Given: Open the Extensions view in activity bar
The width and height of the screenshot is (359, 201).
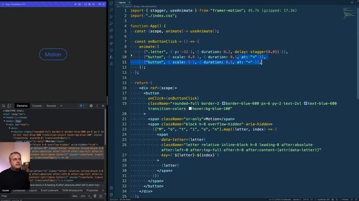Looking at the screenshot, I should click(x=112, y=30).
